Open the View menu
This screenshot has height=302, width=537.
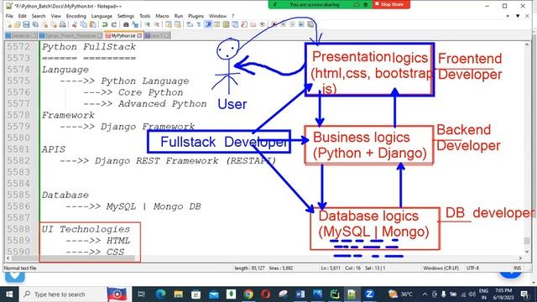(x=56, y=16)
